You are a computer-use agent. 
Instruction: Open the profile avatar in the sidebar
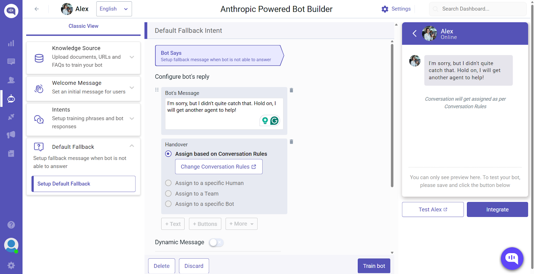coord(11,245)
